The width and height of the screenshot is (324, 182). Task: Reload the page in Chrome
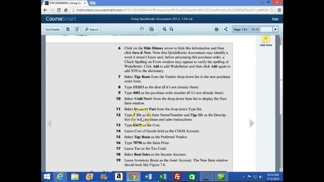coord(59,10)
